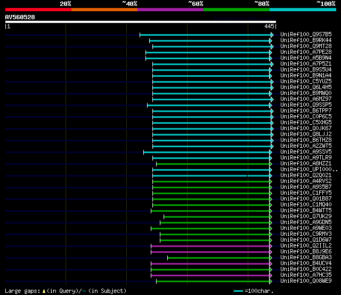Open hit UniRef100_A5B9N4
Viewport: 341px width, 295px height.
pos(306,58)
